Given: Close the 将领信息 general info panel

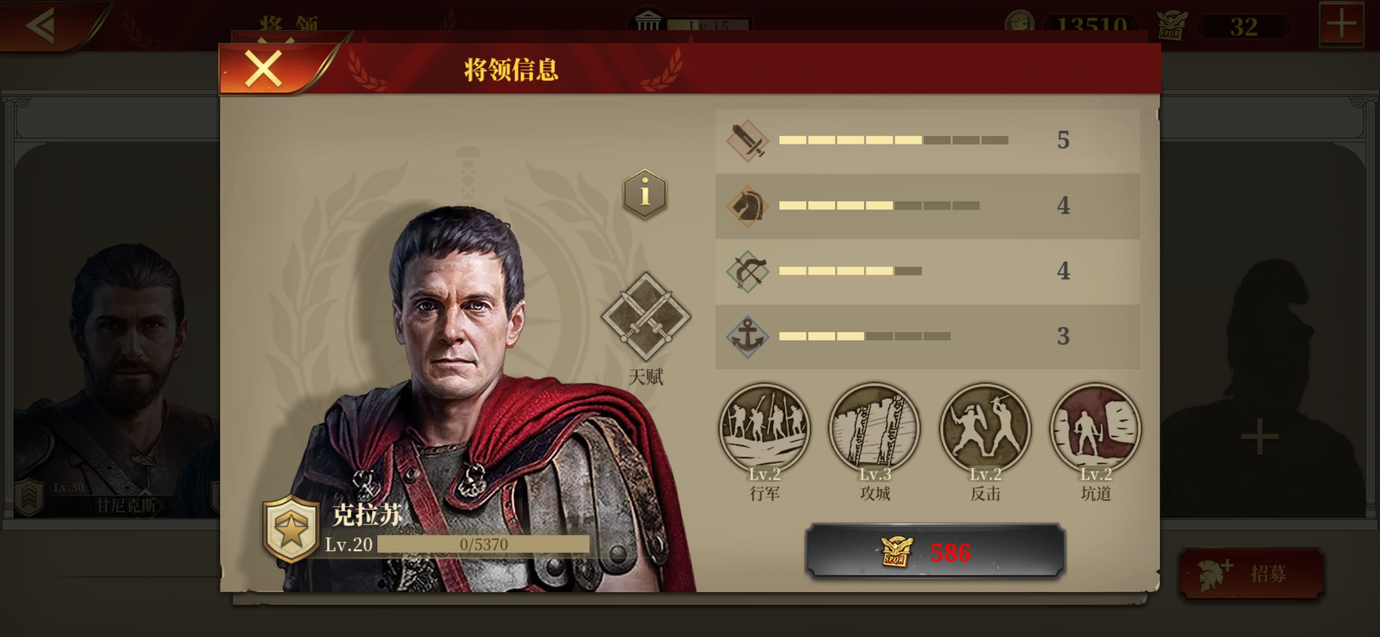Looking at the screenshot, I should [x=264, y=70].
